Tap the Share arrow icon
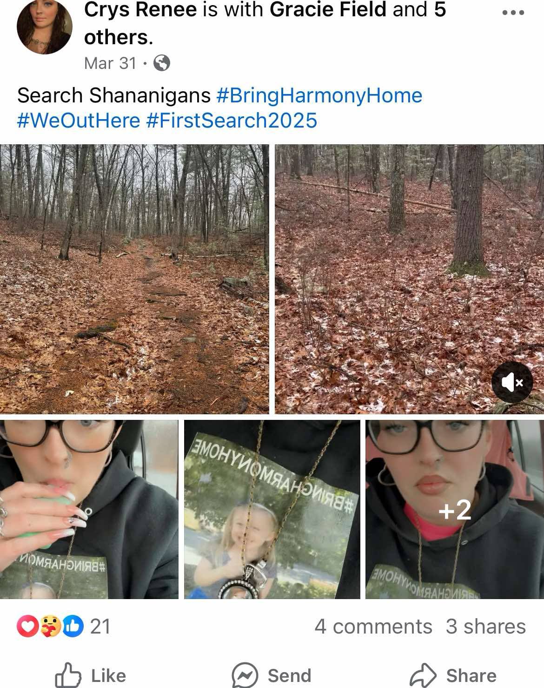This screenshot has height=688, width=544. (x=423, y=675)
